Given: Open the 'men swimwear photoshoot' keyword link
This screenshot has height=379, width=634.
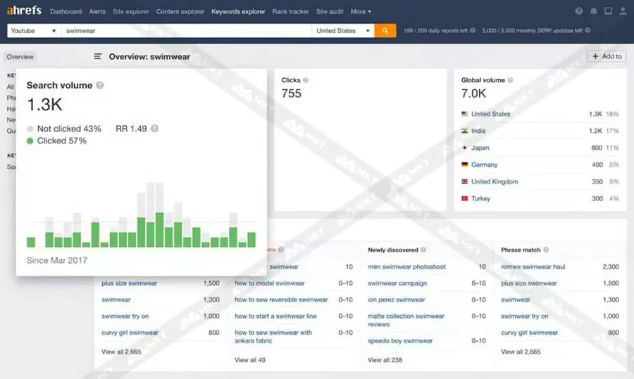Looking at the screenshot, I should coord(406,267).
